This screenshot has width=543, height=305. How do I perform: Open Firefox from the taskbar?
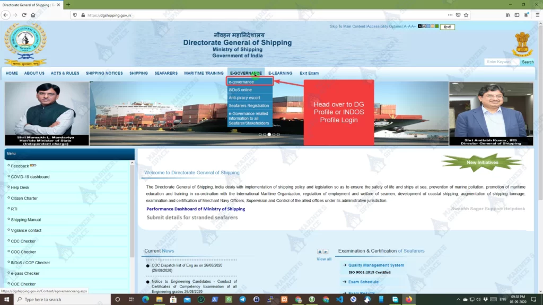409,299
